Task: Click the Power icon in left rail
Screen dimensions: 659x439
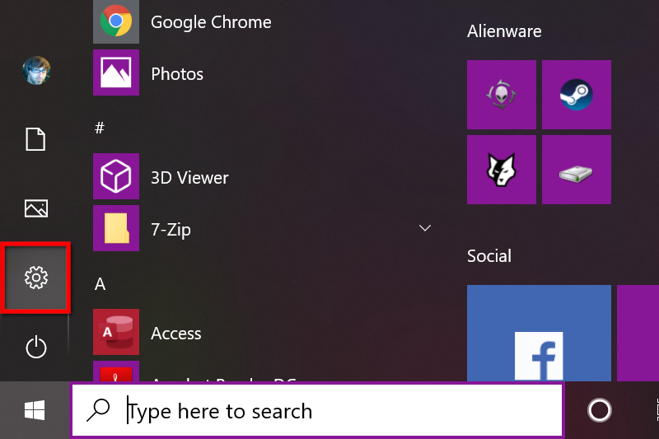Action: click(x=35, y=348)
